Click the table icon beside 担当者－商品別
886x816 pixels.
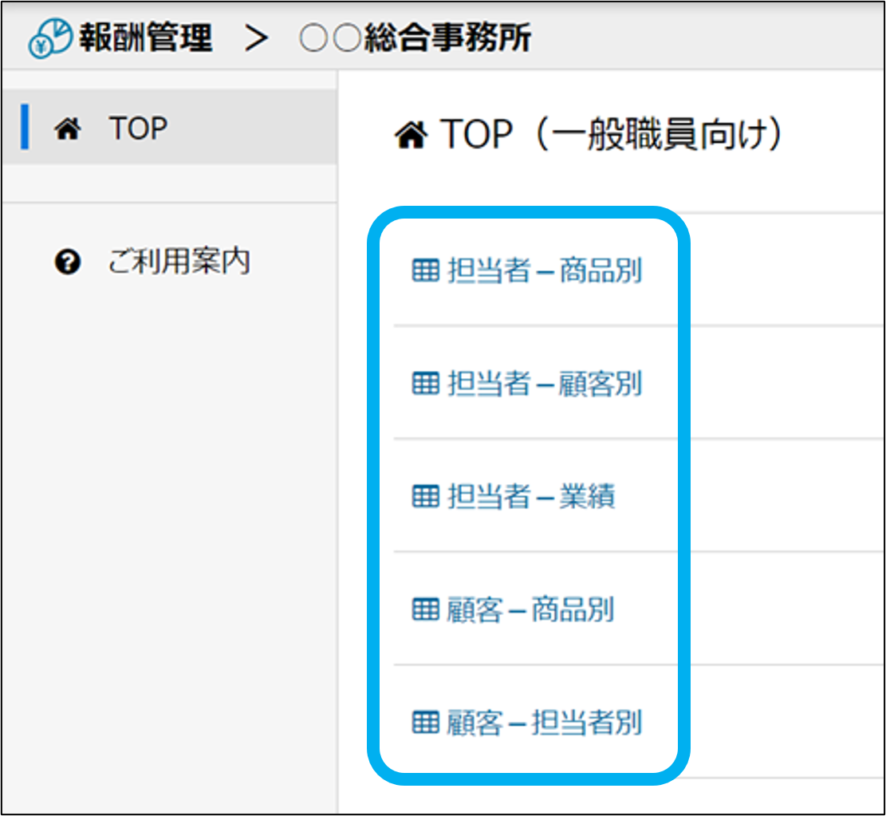click(425, 271)
